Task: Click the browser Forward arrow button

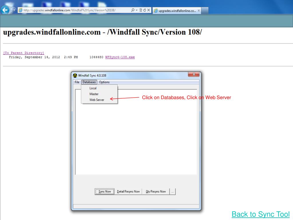Action: [13, 10]
